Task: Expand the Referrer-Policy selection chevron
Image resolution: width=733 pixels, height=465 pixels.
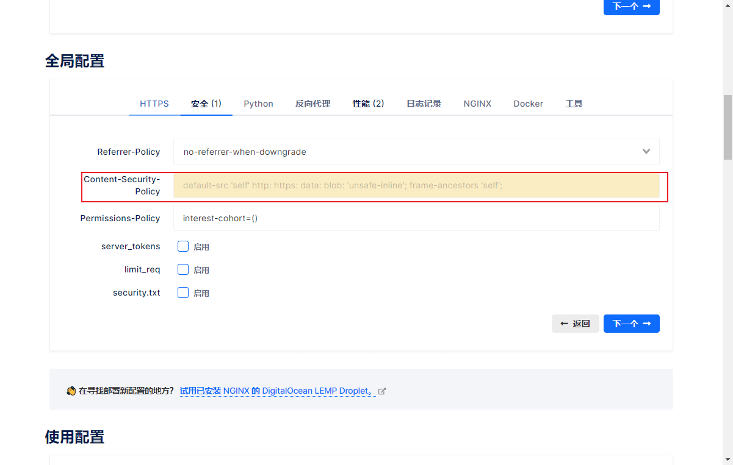Action: point(646,151)
